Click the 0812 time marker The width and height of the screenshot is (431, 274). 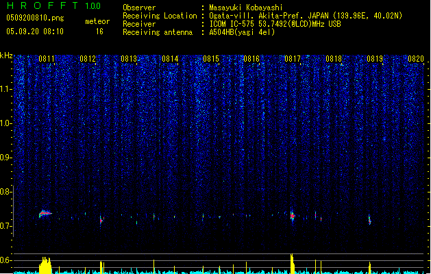[88, 59]
